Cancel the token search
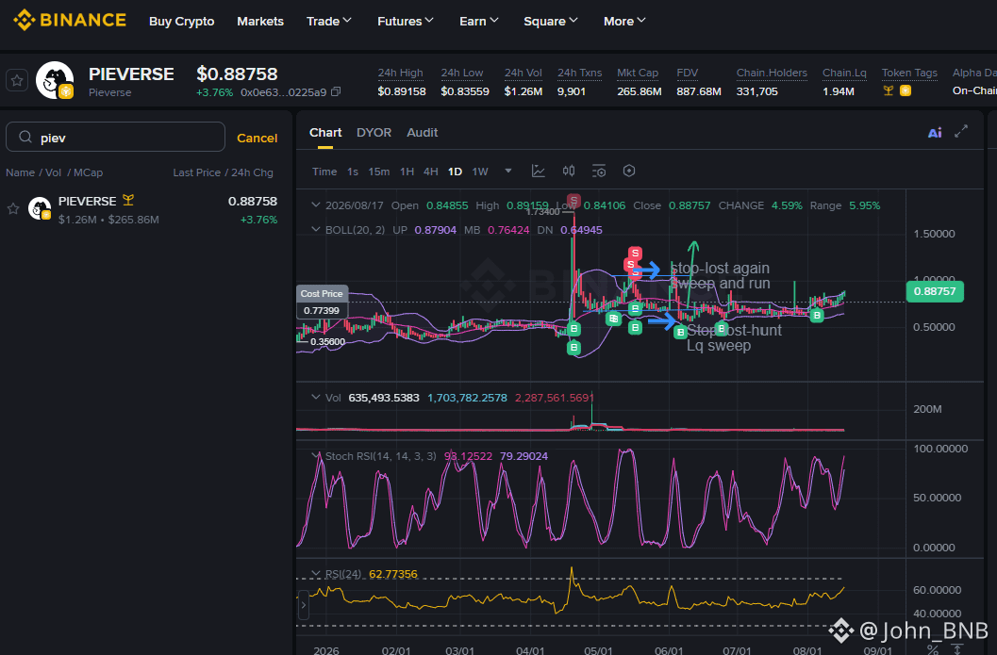 (x=257, y=138)
